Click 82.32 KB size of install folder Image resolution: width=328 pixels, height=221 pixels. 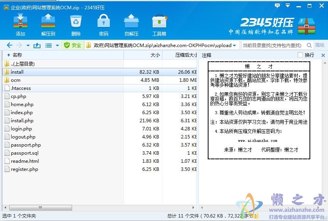click(149, 72)
